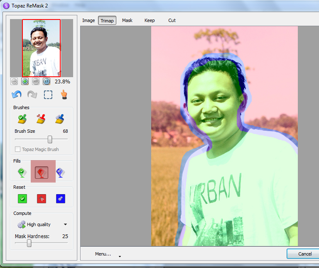Image resolution: width=319 pixels, height=268 pixels.
Task: Click the 1:1 actual size zoom icon
Action: pyautogui.click(x=47, y=82)
